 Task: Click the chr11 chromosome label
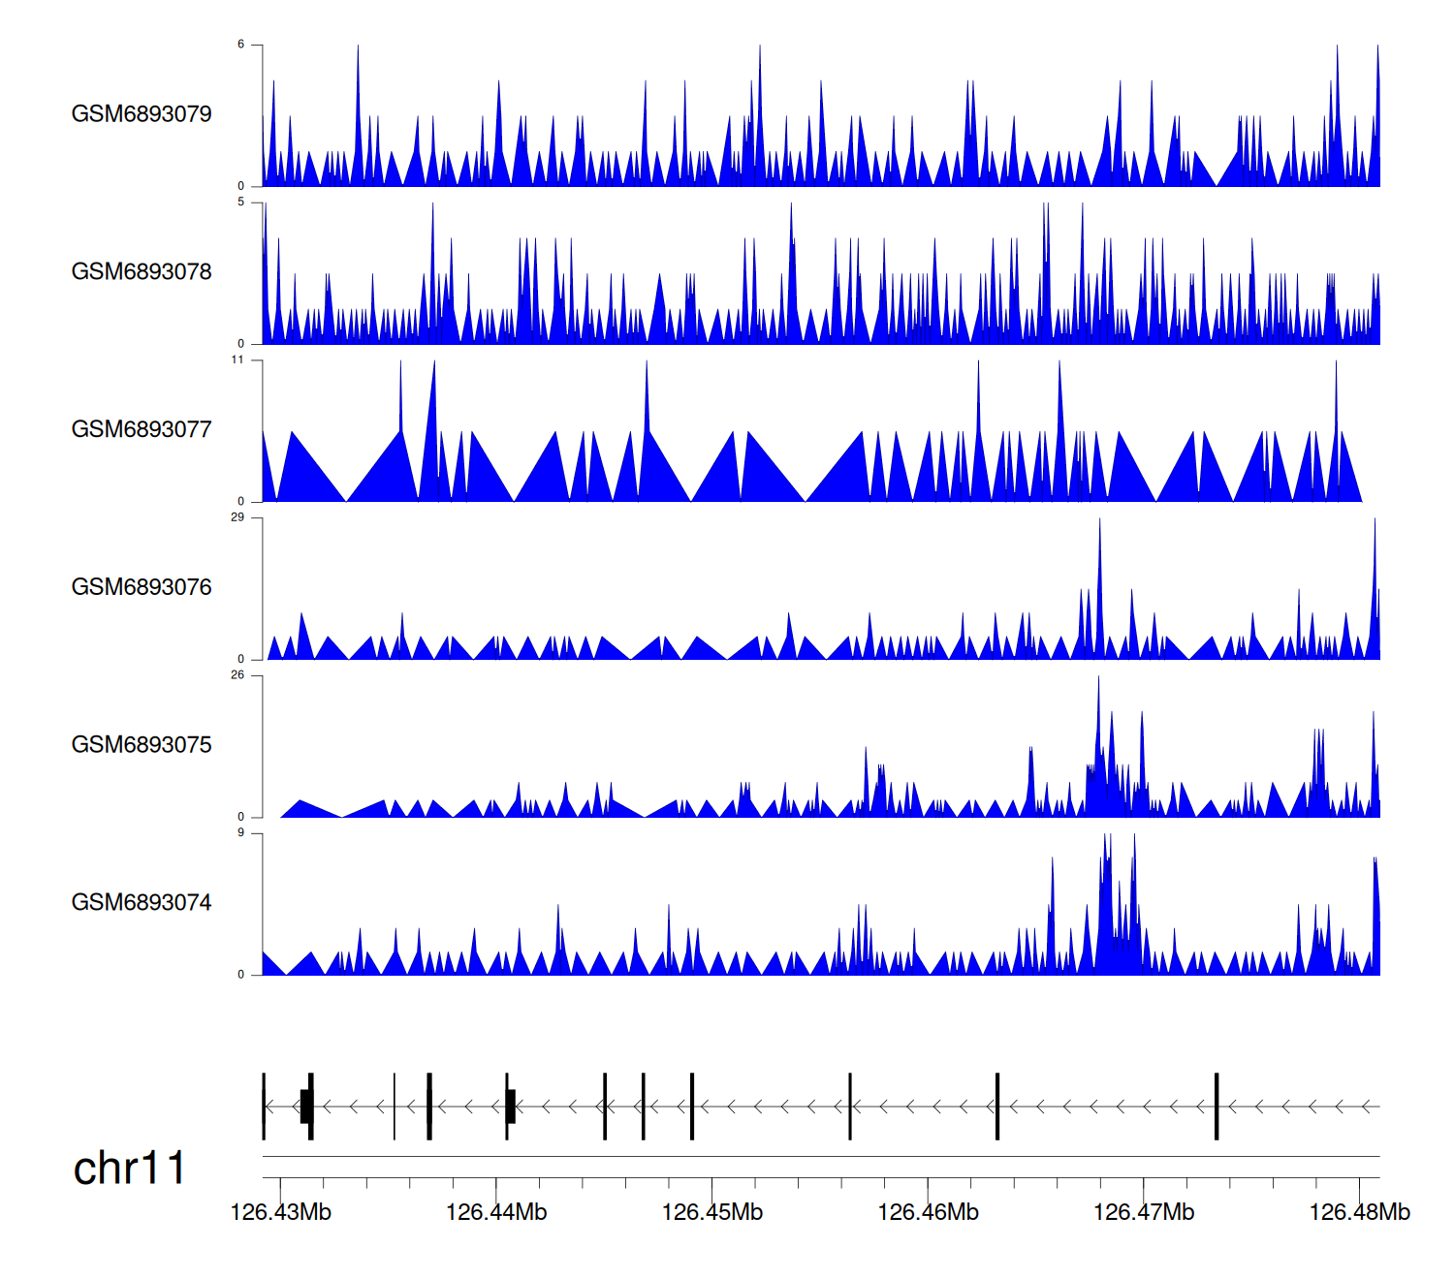tap(129, 1169)
